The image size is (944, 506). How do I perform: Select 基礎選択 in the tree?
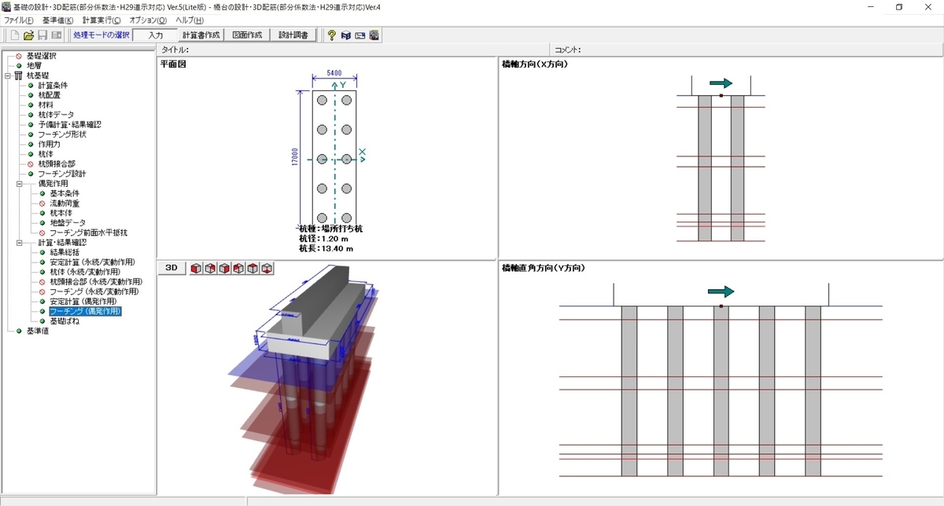pos(41,56)
